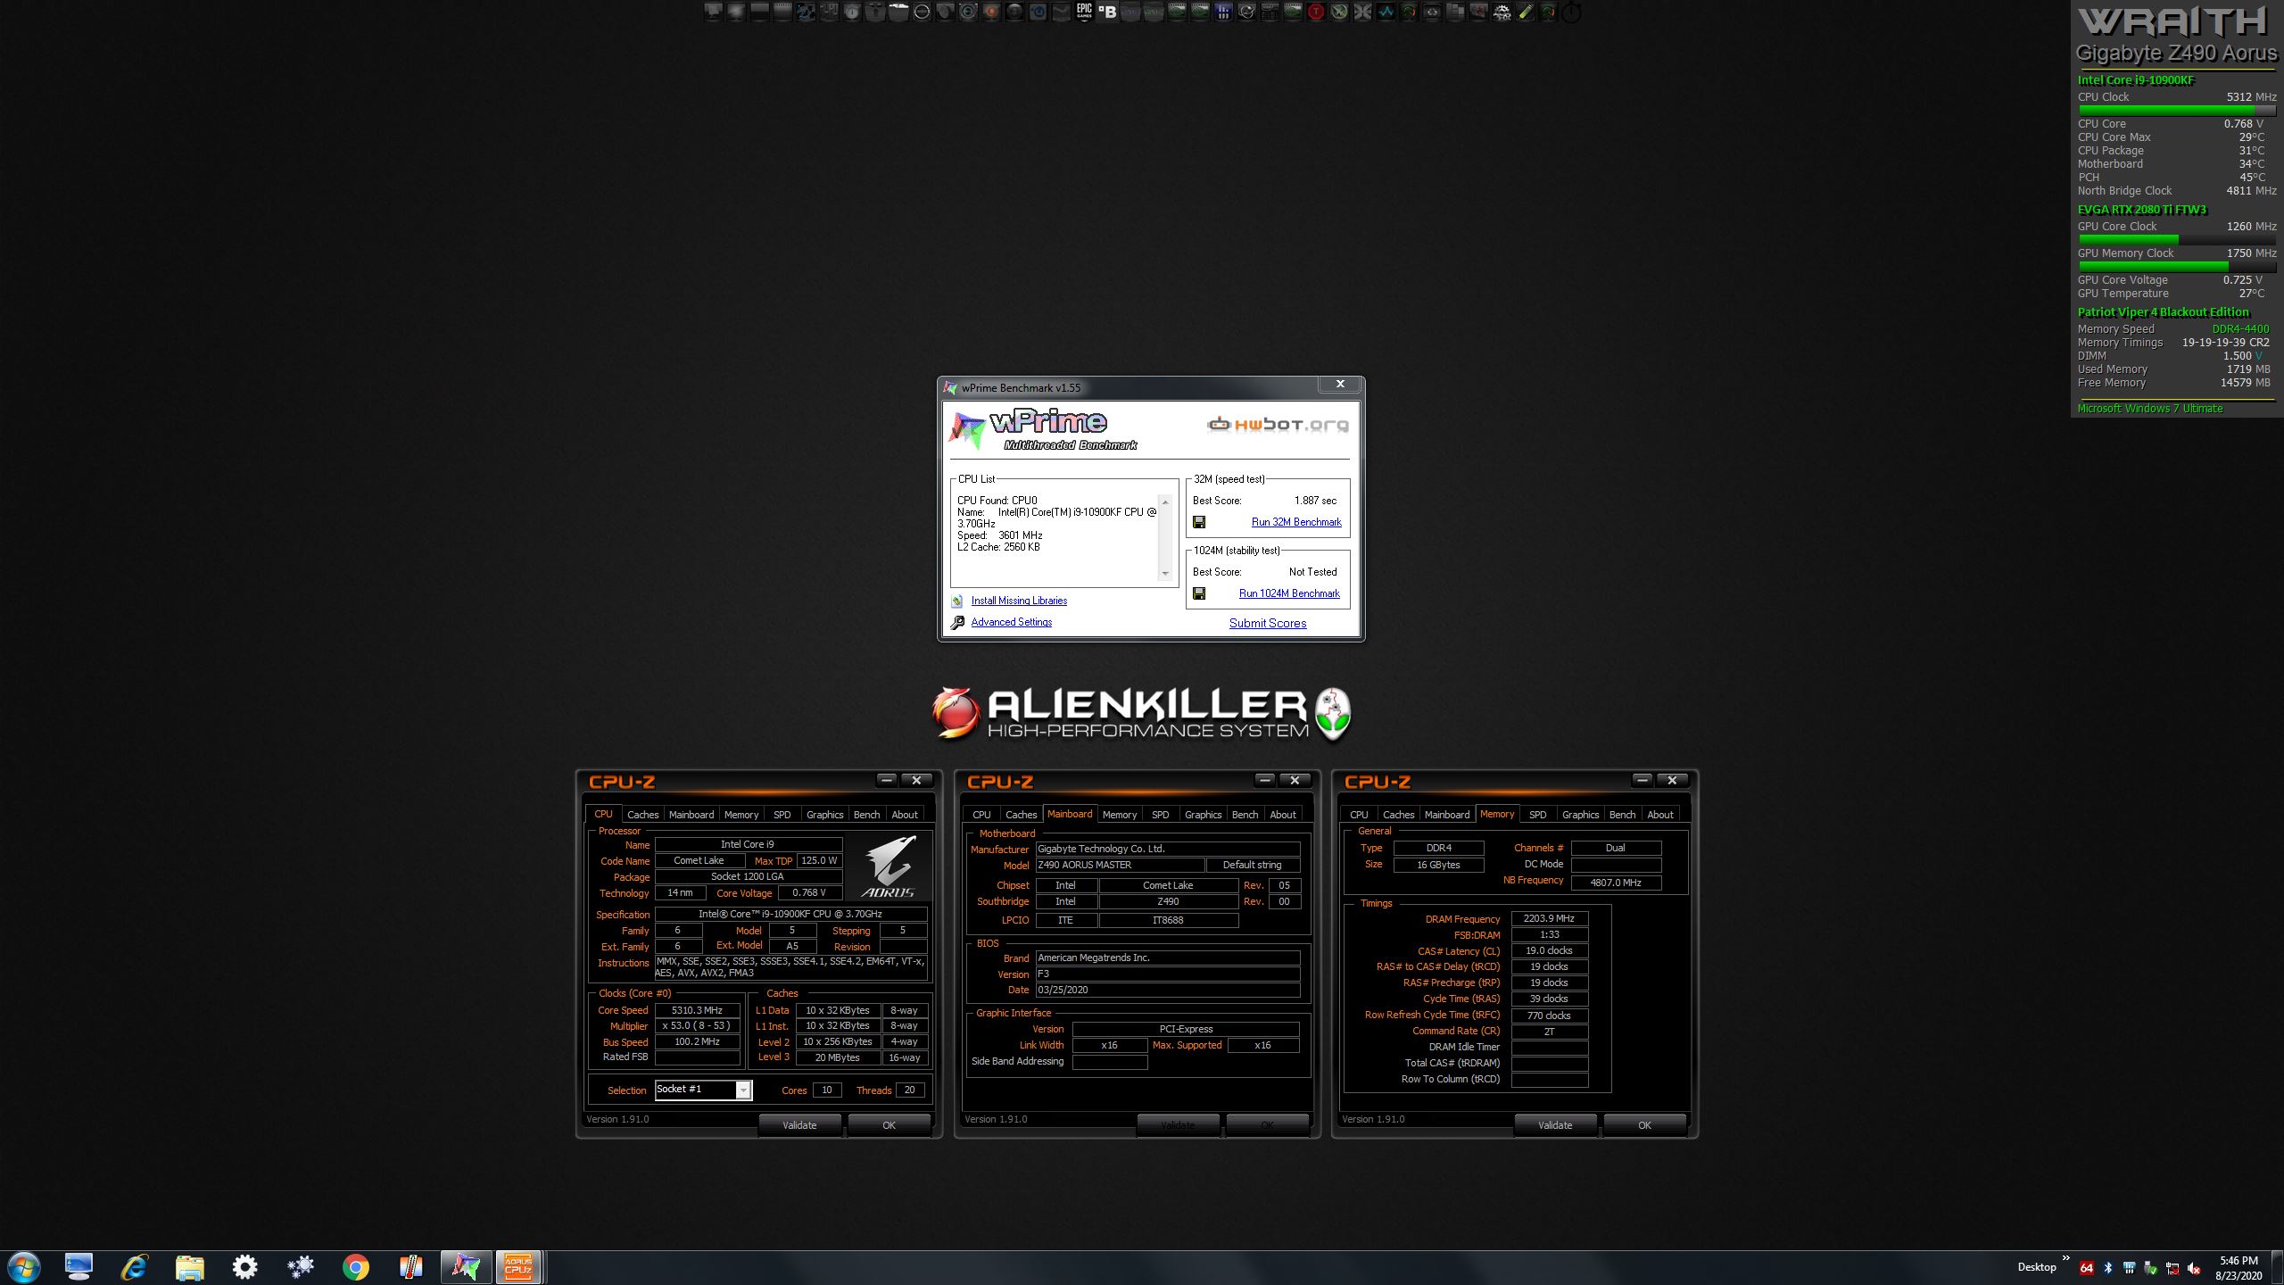Open Internet Explorer from the taskbar
Viewport: 2284px width, 1285px height.
pos(135,1267)
